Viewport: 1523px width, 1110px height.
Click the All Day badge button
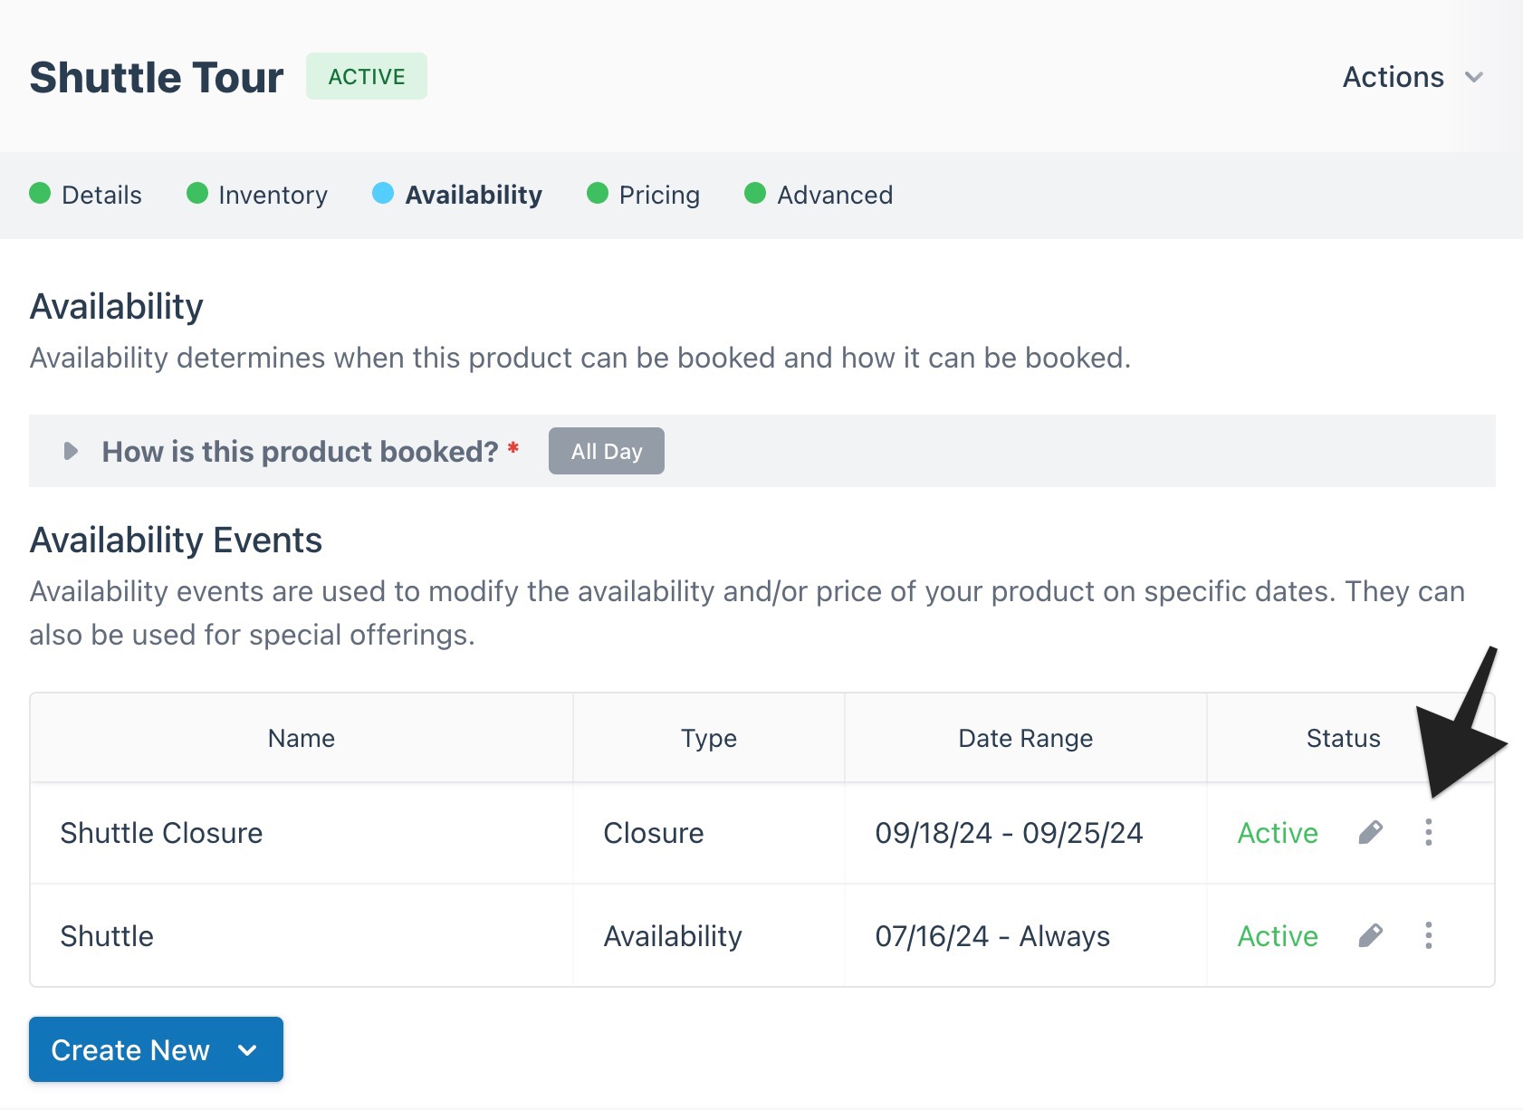click(x=607, y=451)
